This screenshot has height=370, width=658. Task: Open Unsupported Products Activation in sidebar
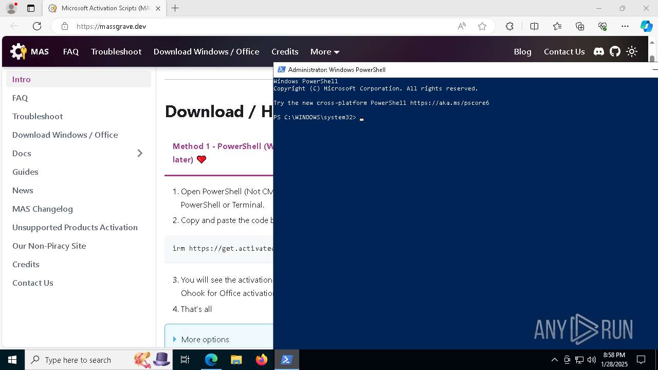tap(79, 227)
